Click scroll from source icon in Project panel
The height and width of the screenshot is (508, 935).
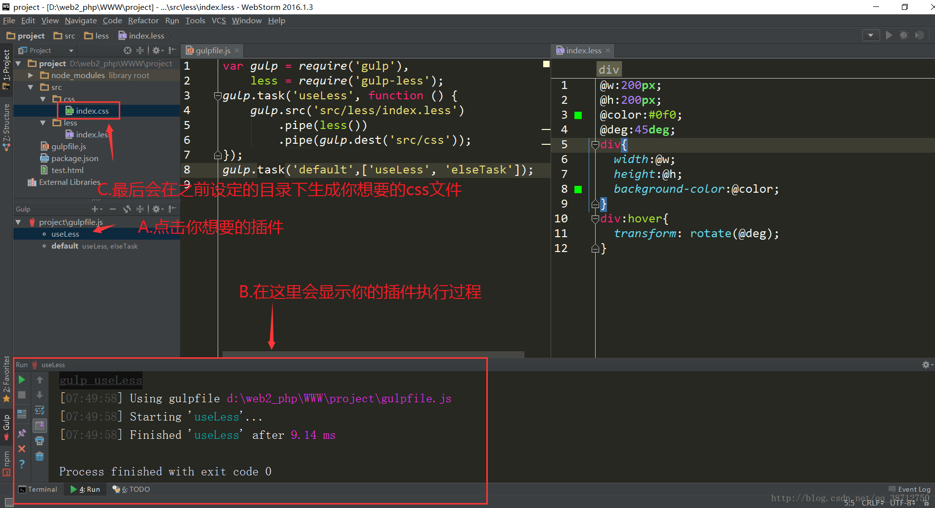click(x=128, y=50)
